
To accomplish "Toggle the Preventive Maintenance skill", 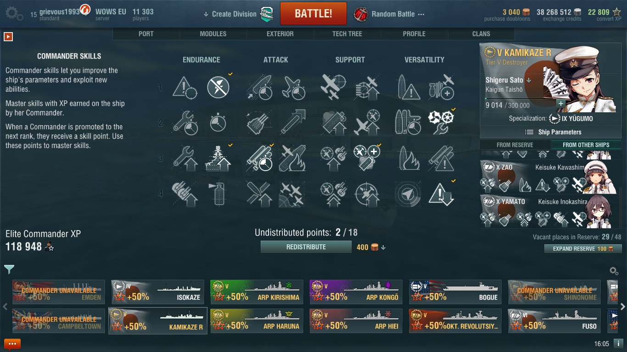I will 218,87.
